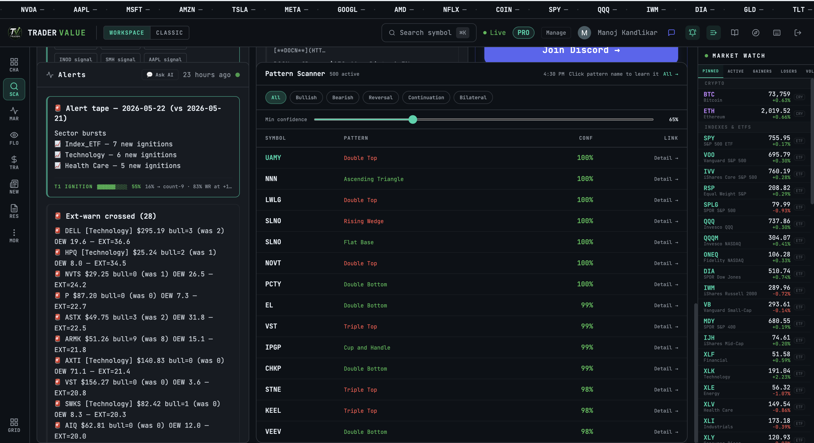This screenshot has height=443, width=814.
Task: Switch to CLASSIC mode
Action: (169, 32)
